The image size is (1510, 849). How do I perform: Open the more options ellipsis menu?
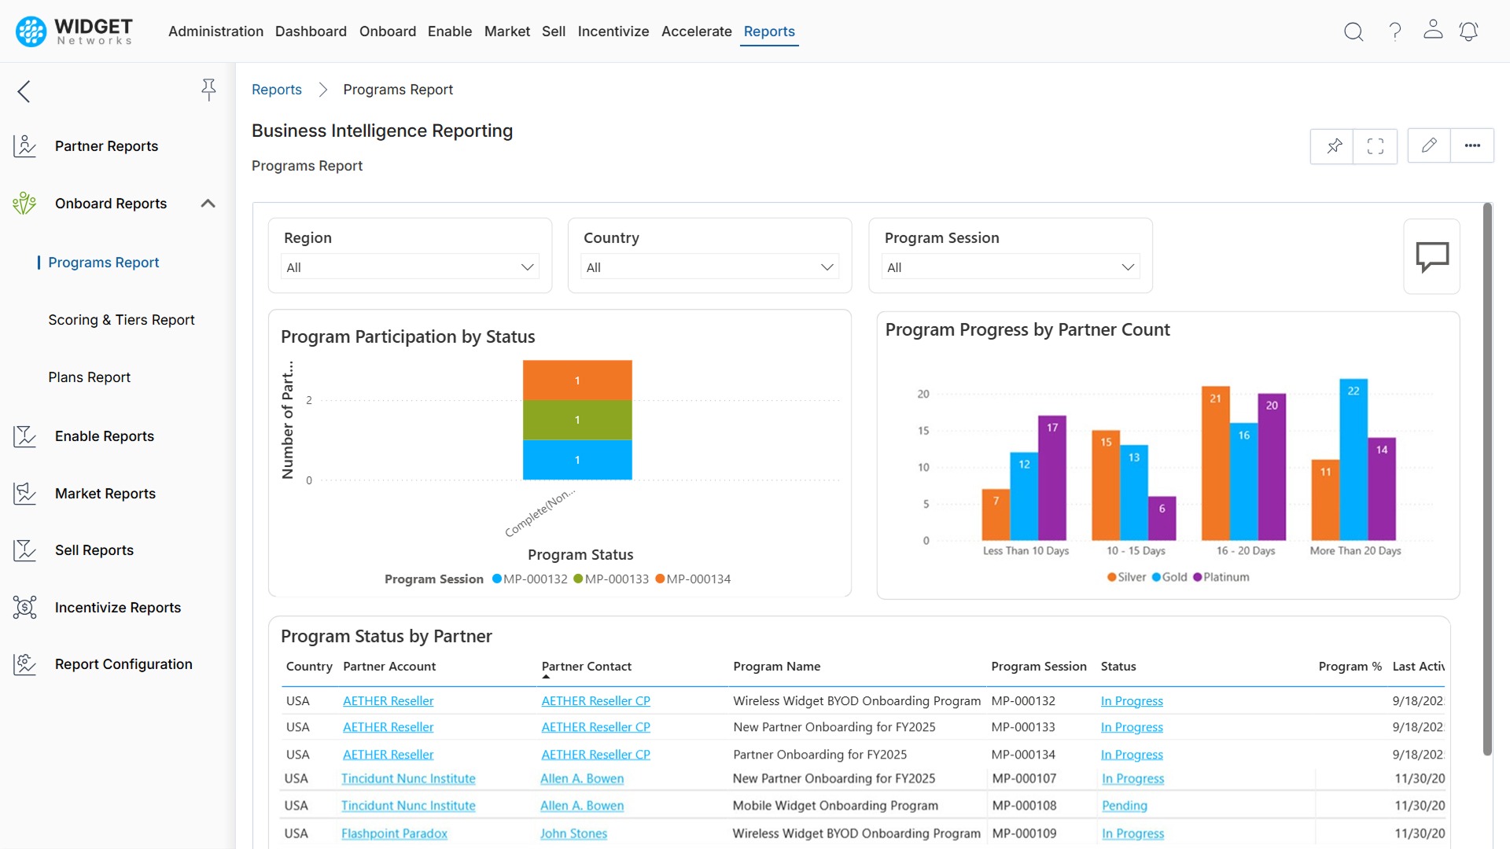tap(1472, 145)
